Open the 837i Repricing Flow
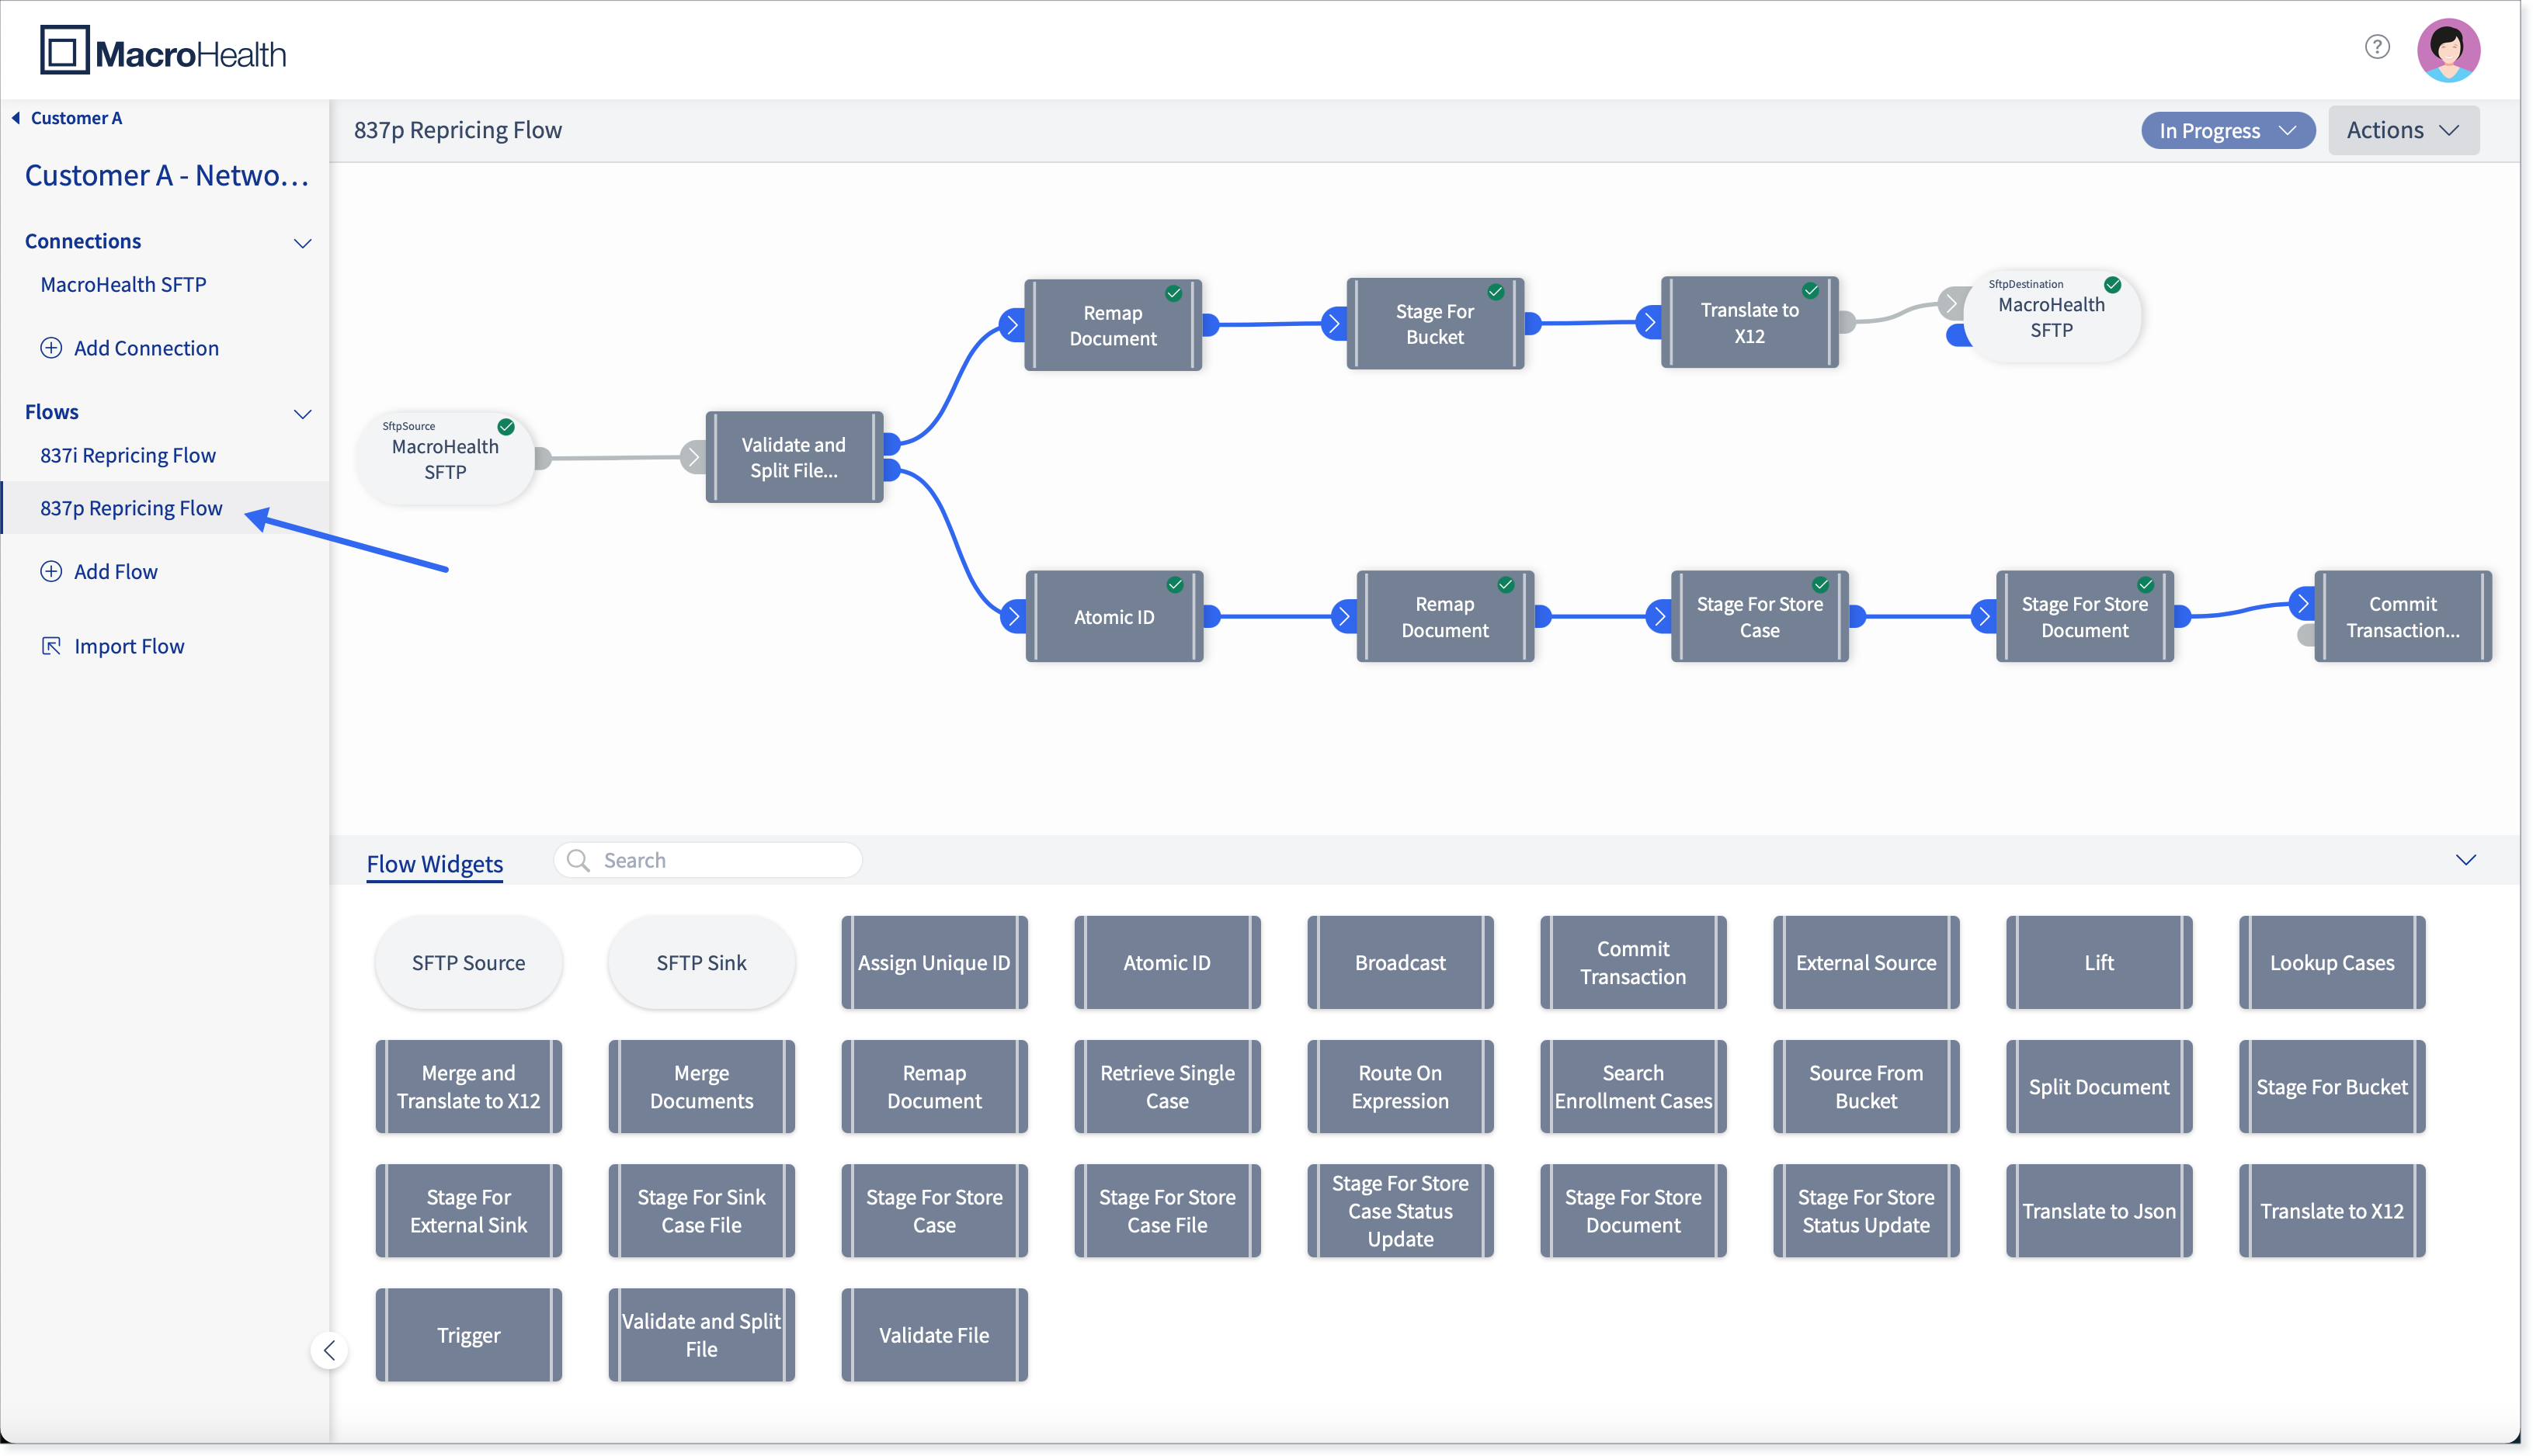Image resolution: width=2533 pixels, height=1456 pixels. coord(128,455)
